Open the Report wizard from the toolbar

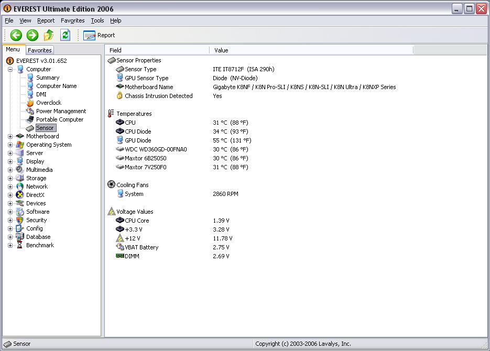[x=99, y=35]
